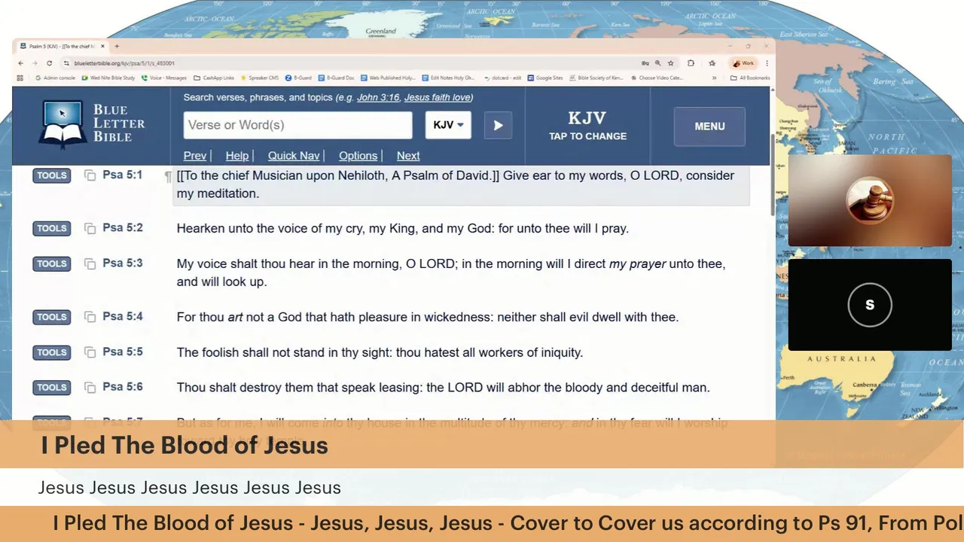Open the Quick Nav panel
Viewport: 964px width, 542px height.
pos(294,156)
